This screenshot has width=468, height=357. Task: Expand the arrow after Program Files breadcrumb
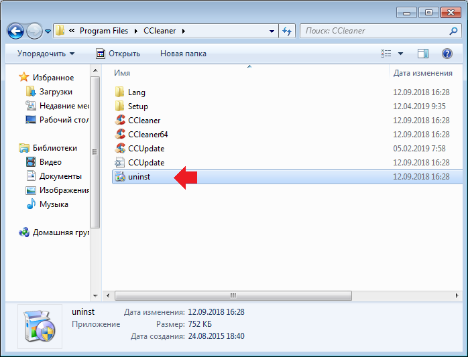[x=136, y=31]
